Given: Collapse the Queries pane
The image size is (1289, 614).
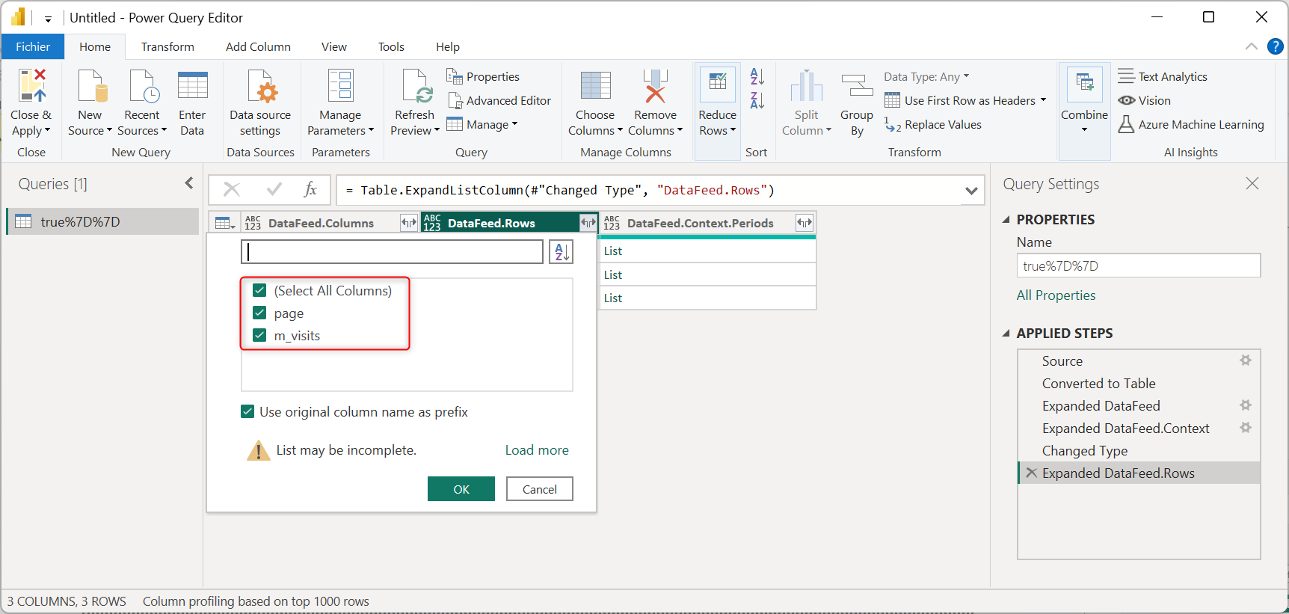Looking at the screenshot, I should pyautogui.click(x=189, y=183).
